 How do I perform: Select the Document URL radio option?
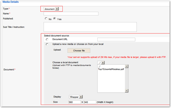pos(47,40)
